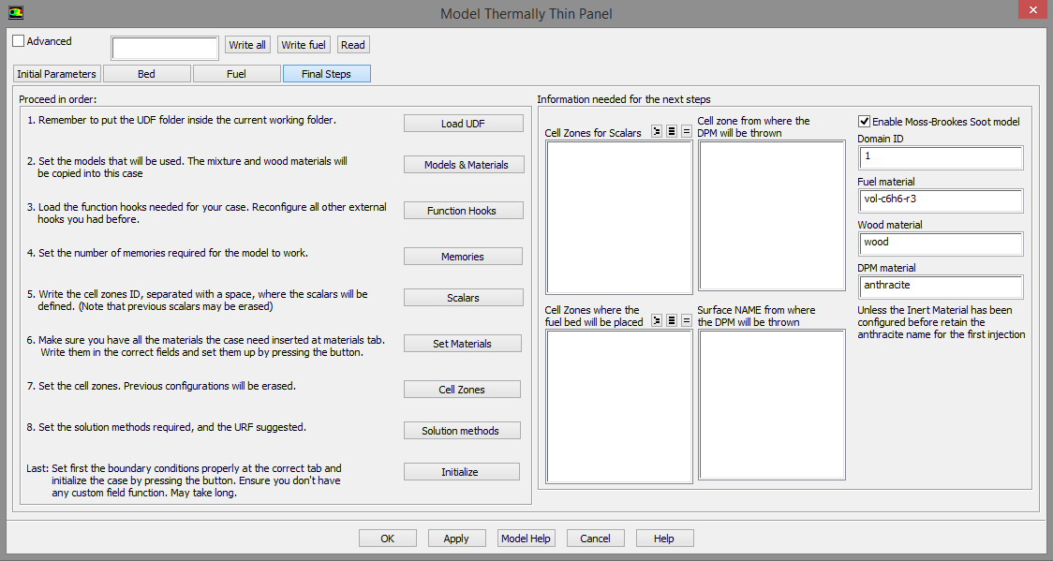This screenshot has width=1053, height=561.
Task: Click the Read button
Action: pyautogui.click(x=353, y=45)
